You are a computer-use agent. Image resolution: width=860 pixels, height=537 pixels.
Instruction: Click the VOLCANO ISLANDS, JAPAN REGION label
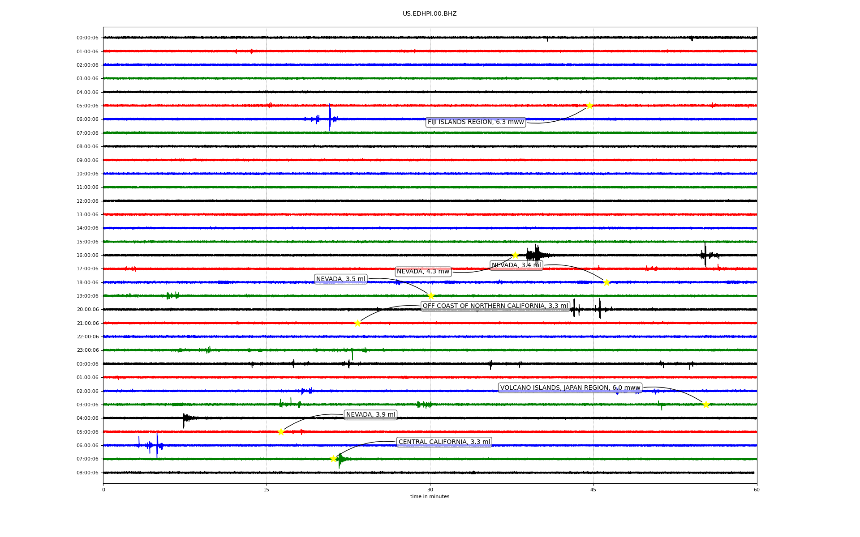tap(570, 388)
